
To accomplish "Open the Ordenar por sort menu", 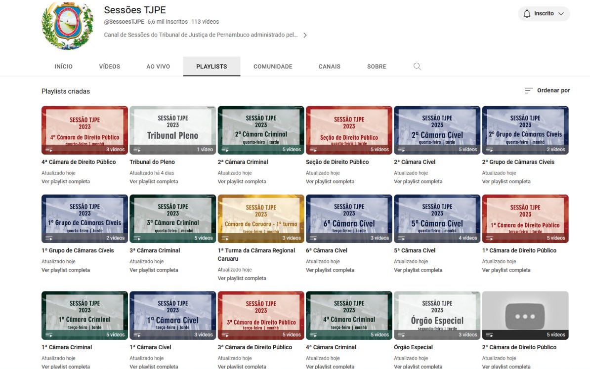I will click(x=548, y=90).
